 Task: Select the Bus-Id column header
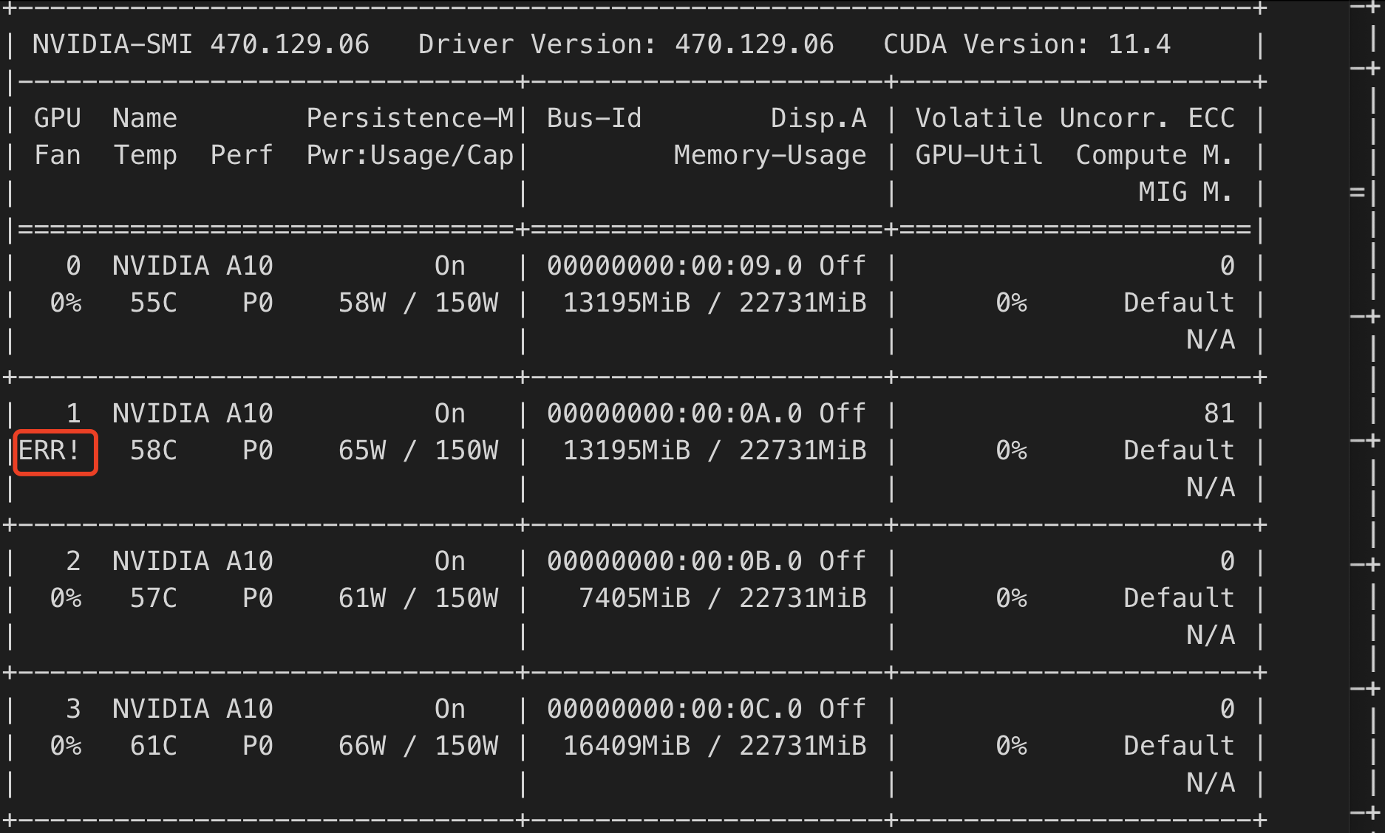pyautogui.click(x=594, y=118)
